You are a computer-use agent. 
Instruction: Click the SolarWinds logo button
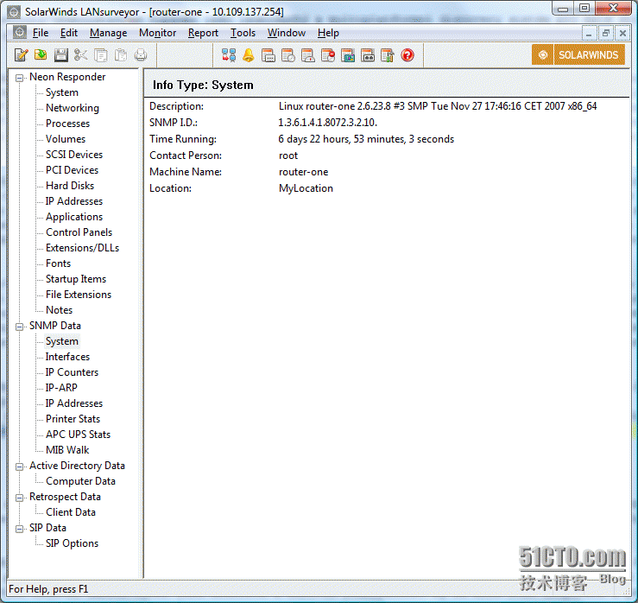(578, 54)
